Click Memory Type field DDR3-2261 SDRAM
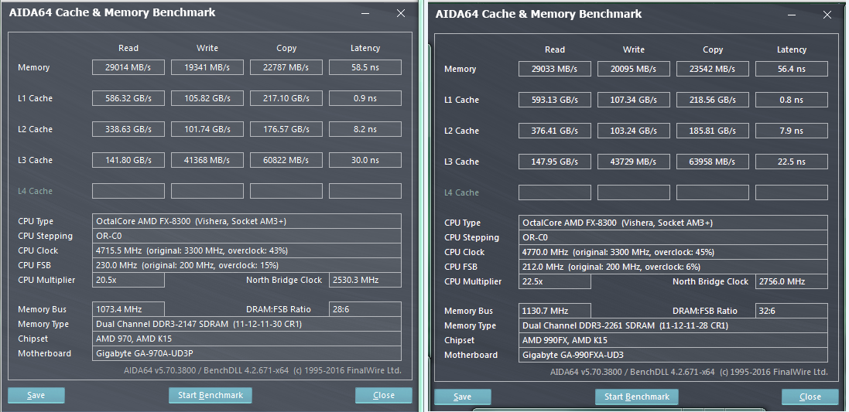The width and height of the screenshot is (849, 412). pyautogui.click(x=673, y=326)
